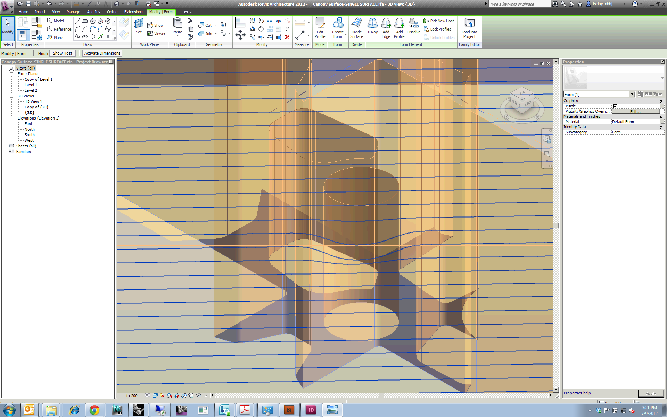Click the Lock Profiles tool
This screenshot has width=667, height=417.
pyautogui.click(x=437, y=29)
